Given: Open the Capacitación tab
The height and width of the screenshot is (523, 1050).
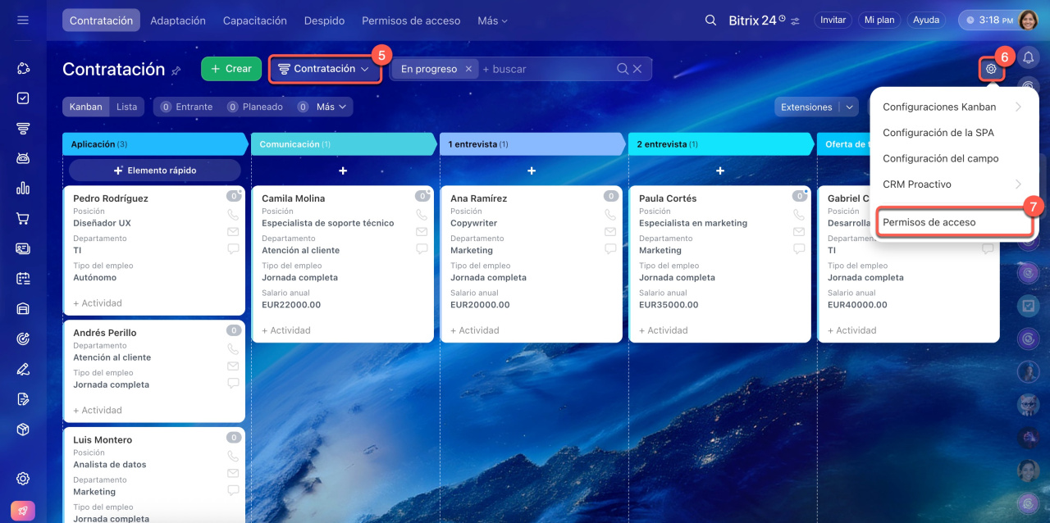Looking at the screenshot, I should [x=254, y=20].
